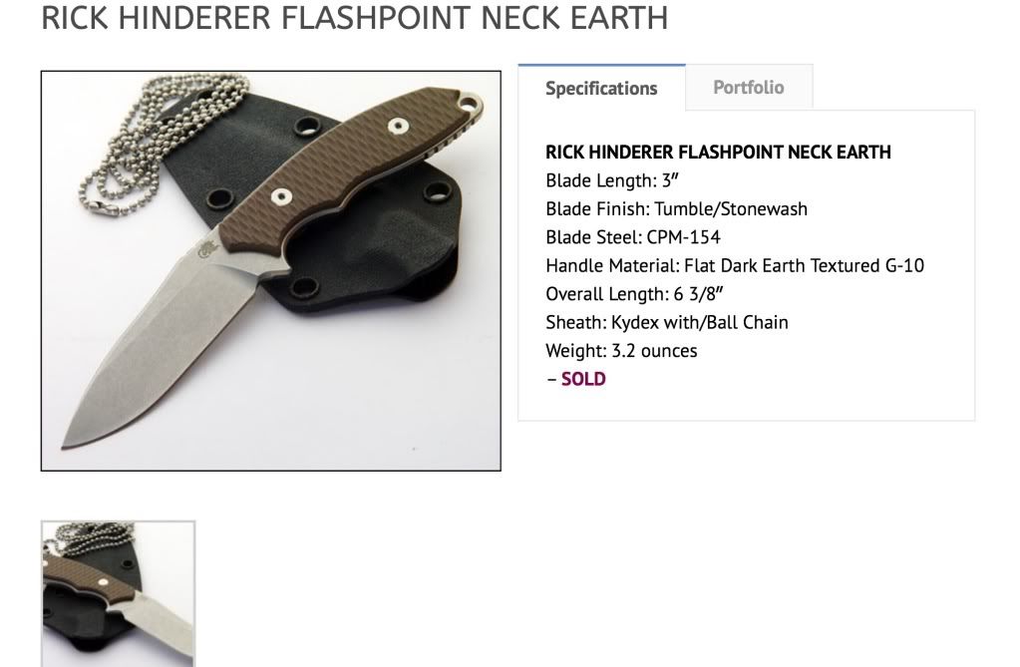Click the top-left eyelet of the black Kydex sheath
The width and height of the screenshot is (1020, 667).
click(307, 125)
